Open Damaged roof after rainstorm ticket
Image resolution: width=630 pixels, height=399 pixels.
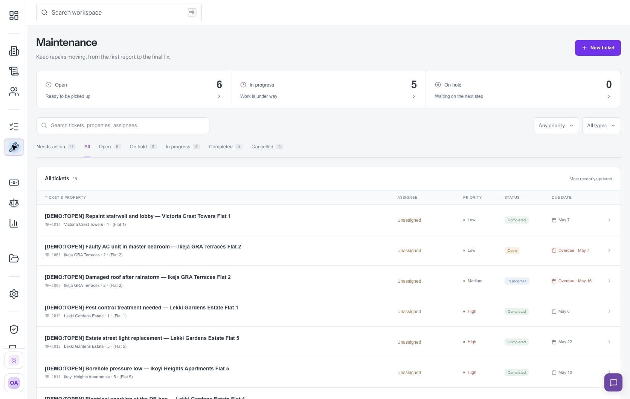pyautogui.click(x=137, y=277)
